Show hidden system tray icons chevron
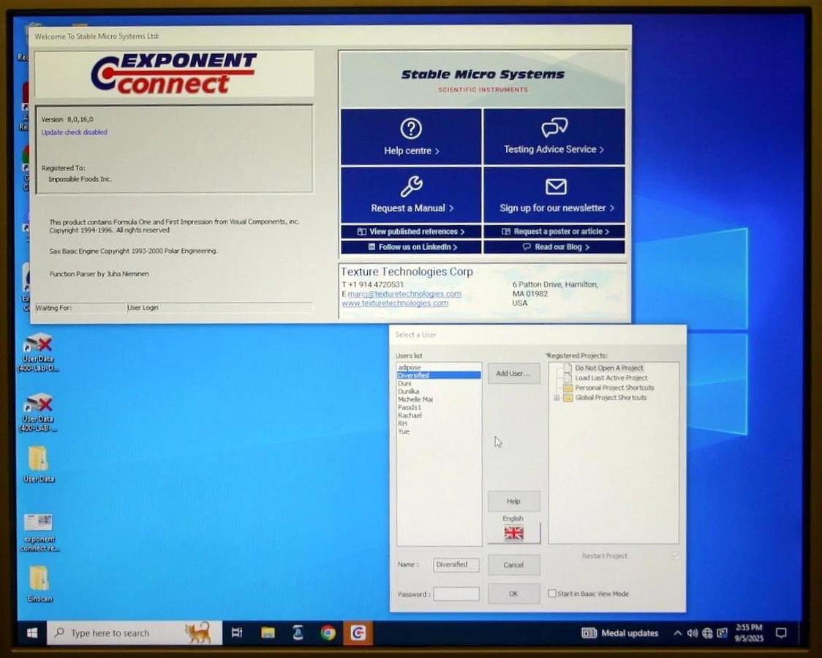 pyautogui.click(x=677, y=633)
